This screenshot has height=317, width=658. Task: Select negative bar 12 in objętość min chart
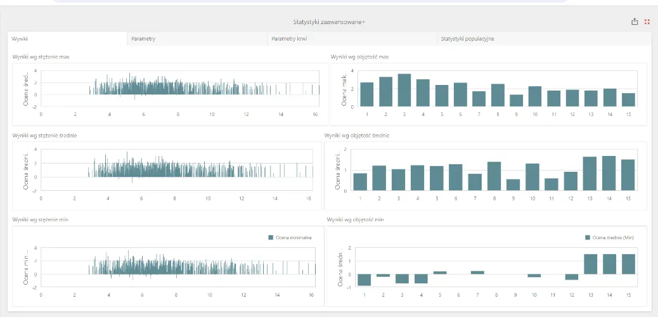tap(572, 277)
